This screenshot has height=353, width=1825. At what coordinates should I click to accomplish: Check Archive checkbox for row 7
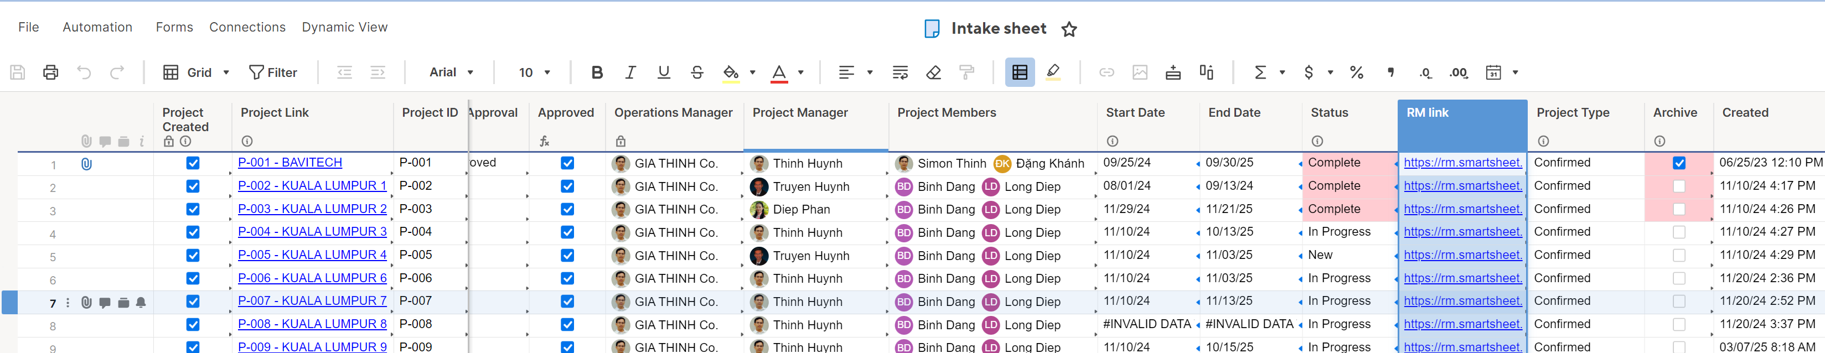pos(1678,301)
